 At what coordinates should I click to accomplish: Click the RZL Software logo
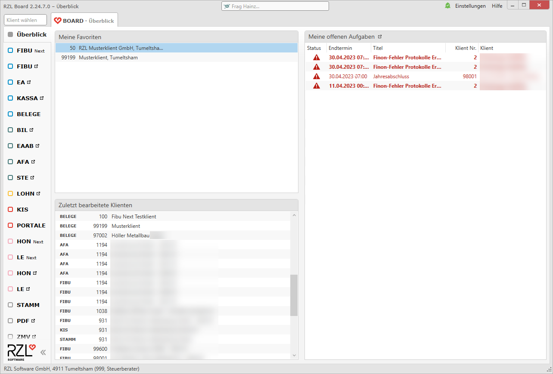(21, 352)
